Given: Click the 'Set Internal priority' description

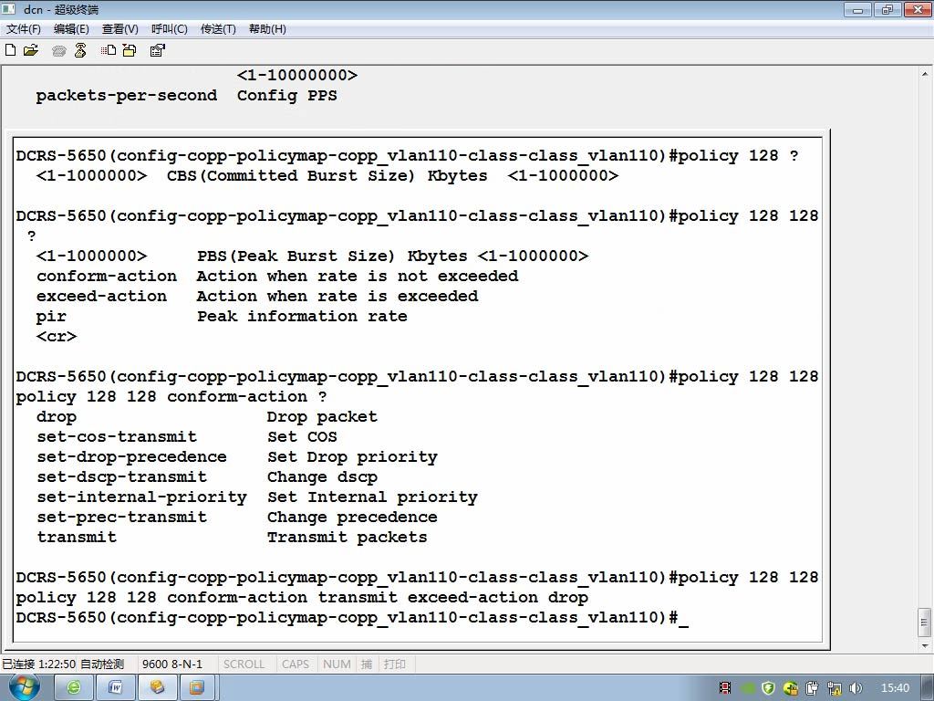Looking at the screenshot, I should pyautogui.click(x=372, y=497).
